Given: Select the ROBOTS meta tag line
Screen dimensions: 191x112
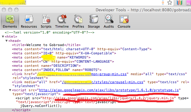Looking at the screenshot, I should pos(57,70).
